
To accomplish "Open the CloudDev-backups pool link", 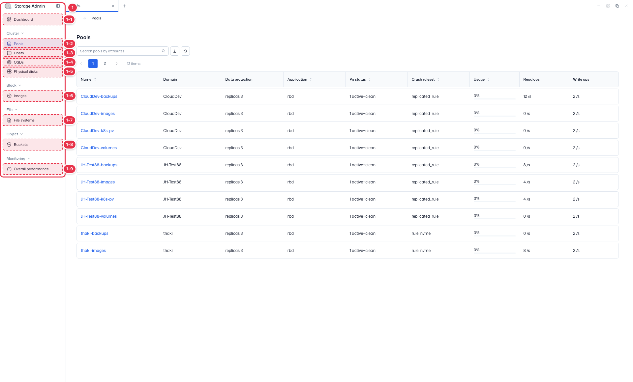I will (x=99, y=96).
